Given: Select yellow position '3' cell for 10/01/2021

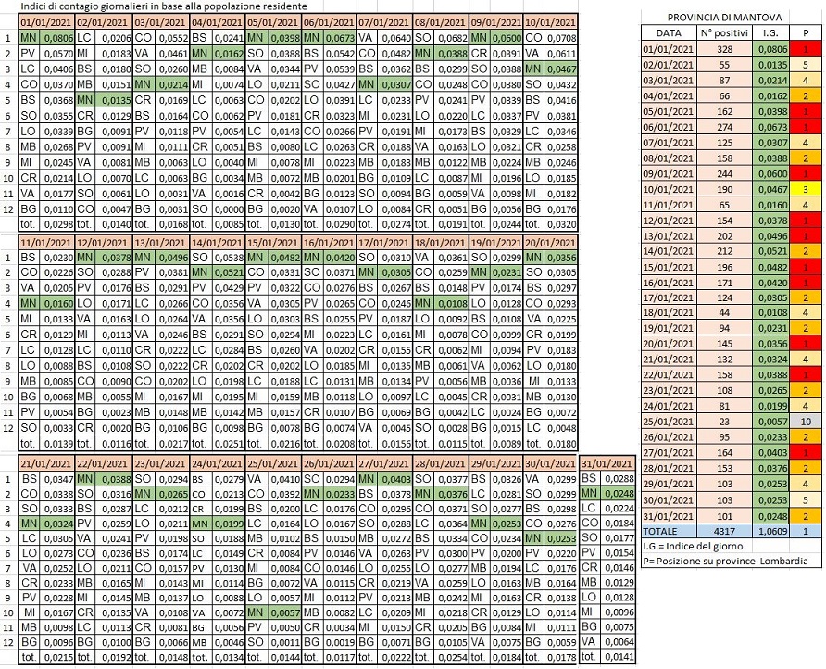Looking at the screenshot, I should (x=806, y=189).
